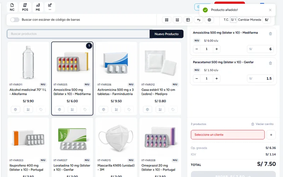Dismiss the Producto añadido notification

(x=270, y=10)
